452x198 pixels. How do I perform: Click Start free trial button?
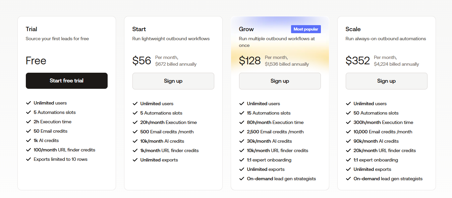coord(66,81)
